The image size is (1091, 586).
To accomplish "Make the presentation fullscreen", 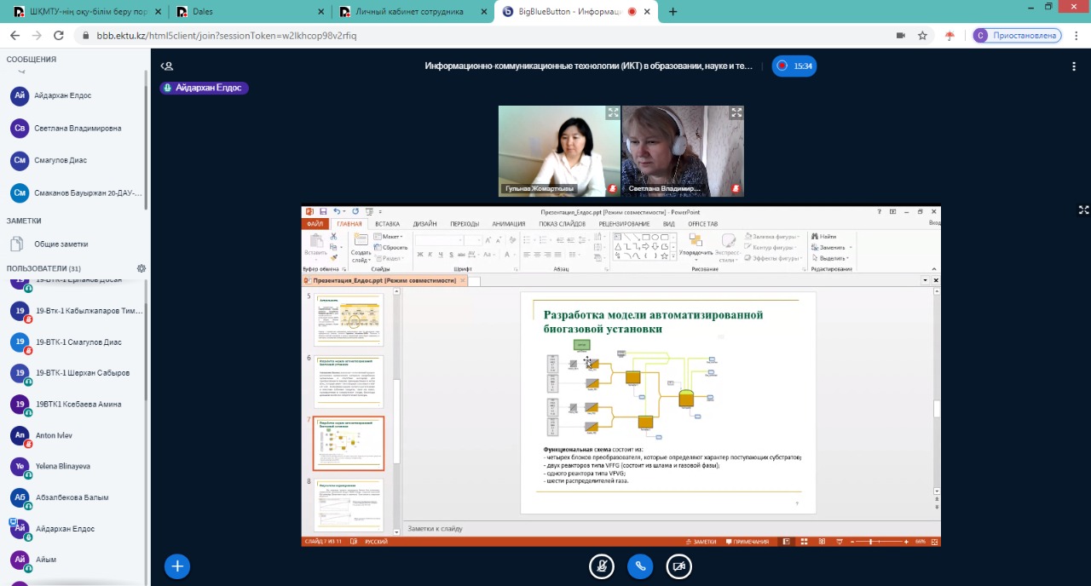I will coord(1083,210).
